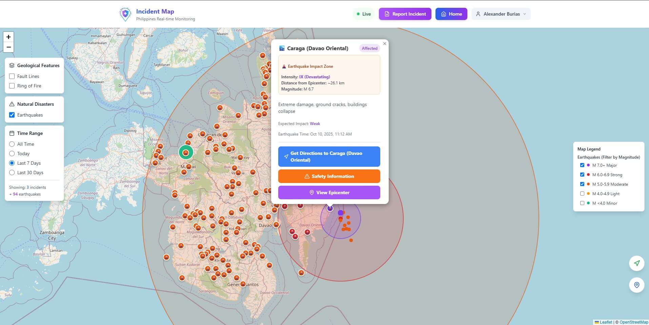Click the green navigation arrow locate button
Image resolution: width=649 pixels, height=325 pixels.
pyautogui.click(x=637, y=263)
